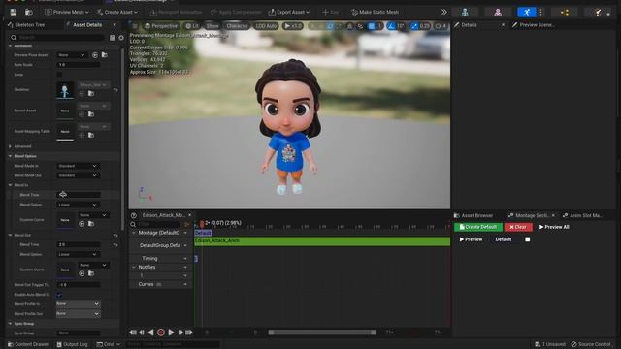Image resolution: width=621 pixels, height=349 pixels.
Task: Jump to the end of the montage
Action: (x=189, y=333)
